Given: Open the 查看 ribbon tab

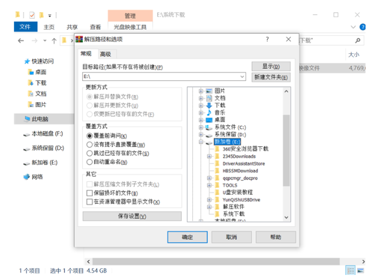Looking at the screenshot, I should pos(95,27).
